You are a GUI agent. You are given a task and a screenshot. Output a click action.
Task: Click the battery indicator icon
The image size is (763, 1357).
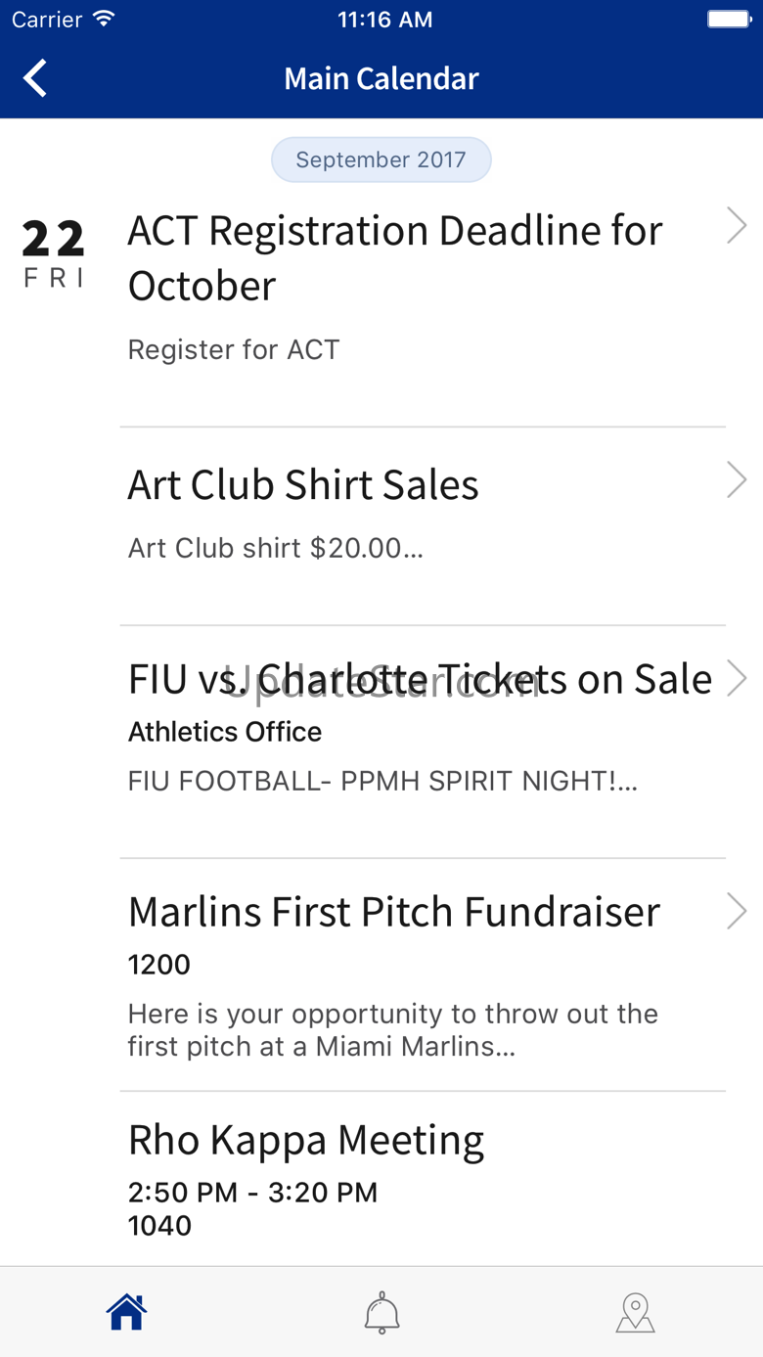pyautogui.click(x=729, y=19)
